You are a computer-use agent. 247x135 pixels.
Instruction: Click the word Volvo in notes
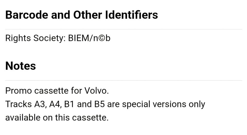(x=96, y=91)
